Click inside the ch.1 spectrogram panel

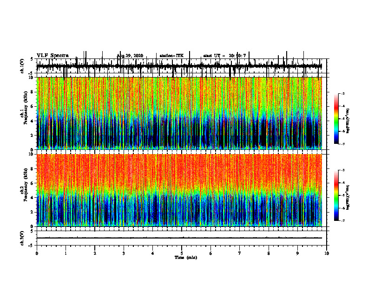[x=179, y=113]
